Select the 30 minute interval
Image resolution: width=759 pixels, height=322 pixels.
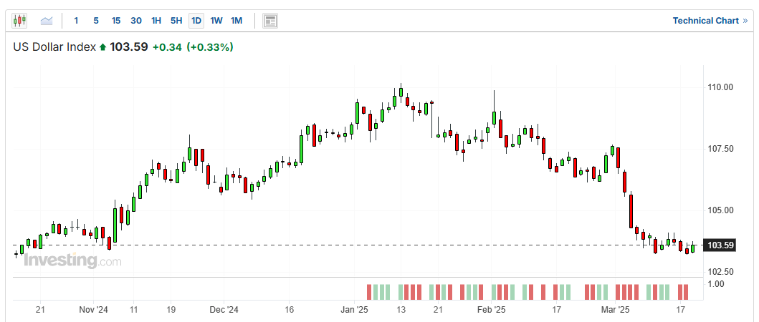pos(136,20)
